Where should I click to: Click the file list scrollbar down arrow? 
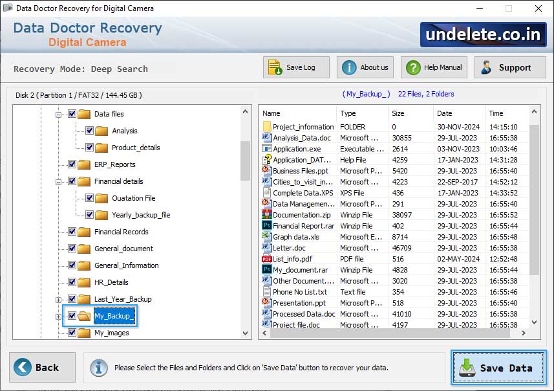point(533,322)
